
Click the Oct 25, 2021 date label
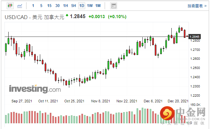[x=74, y=101]
